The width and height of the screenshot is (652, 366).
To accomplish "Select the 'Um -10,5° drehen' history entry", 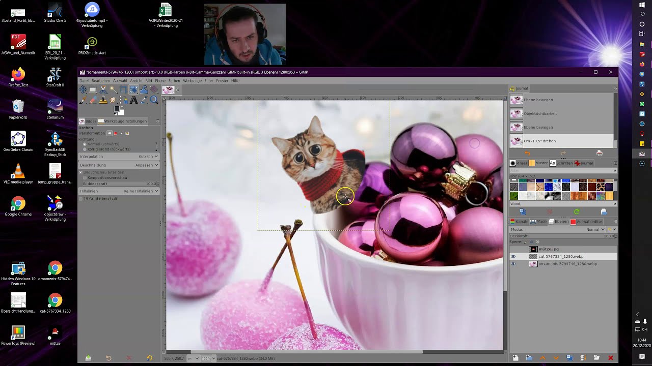I will click(x=562, y=141).
